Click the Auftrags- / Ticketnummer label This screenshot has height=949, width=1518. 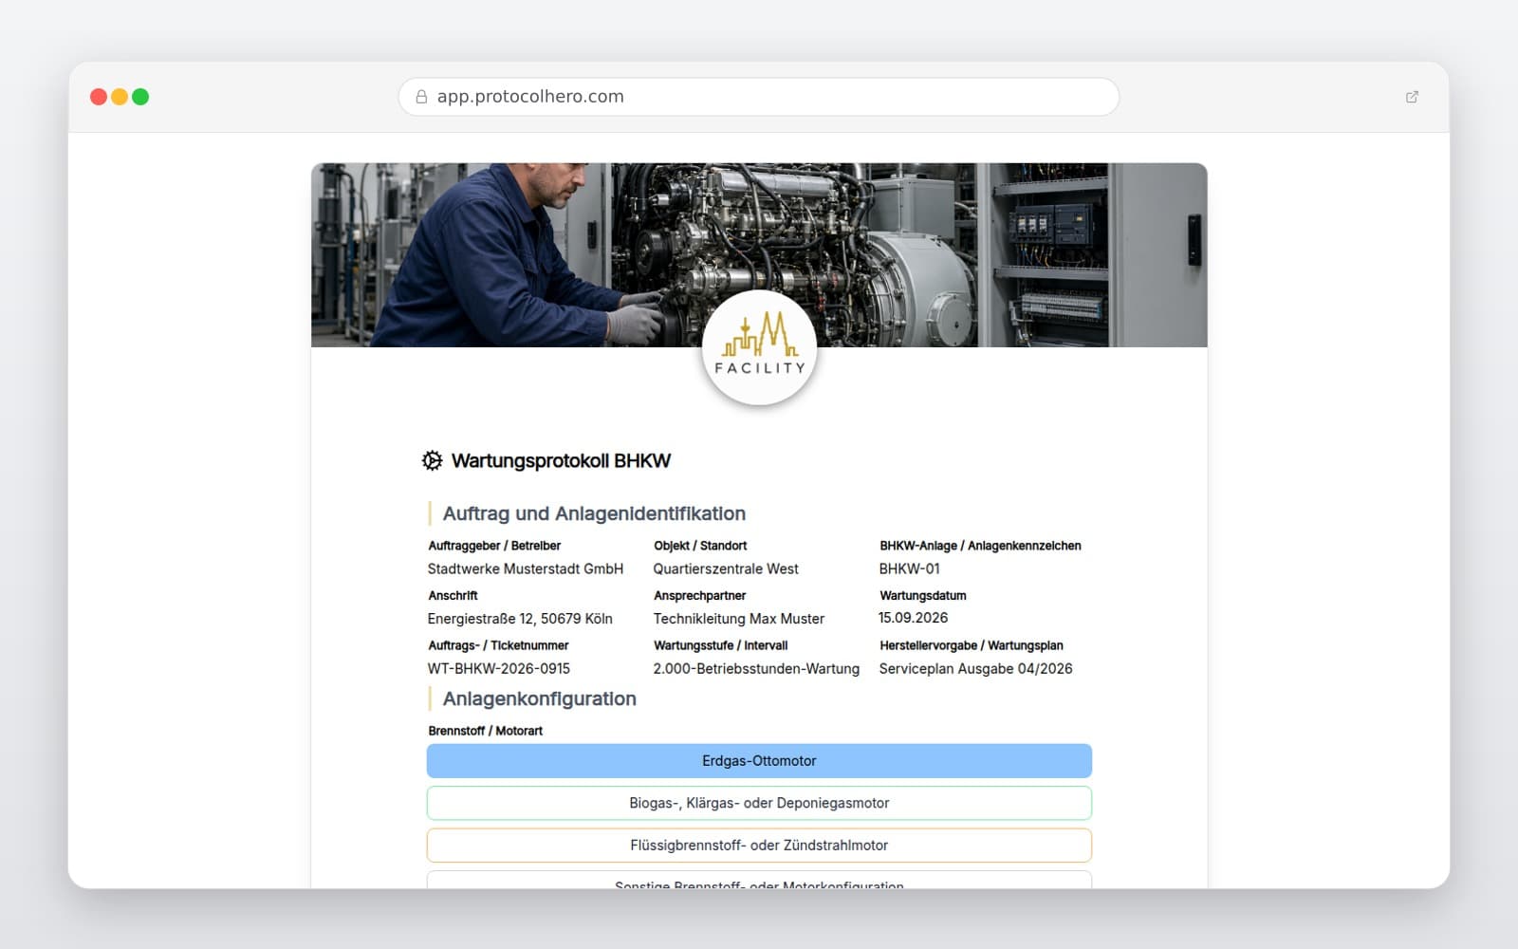coord(498,645)
